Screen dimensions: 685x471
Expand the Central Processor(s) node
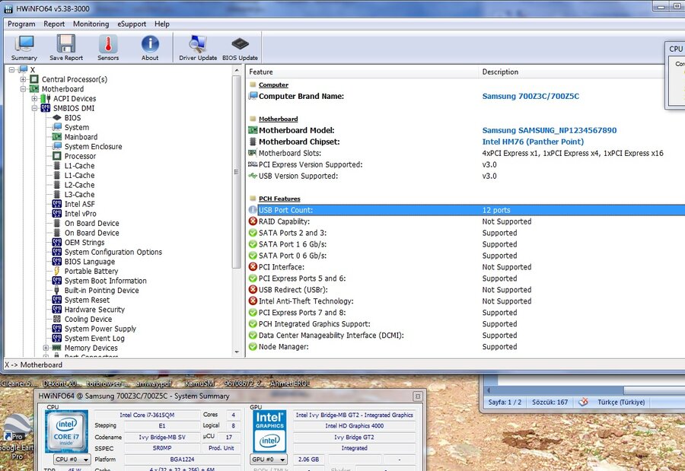tap(23, 79)
